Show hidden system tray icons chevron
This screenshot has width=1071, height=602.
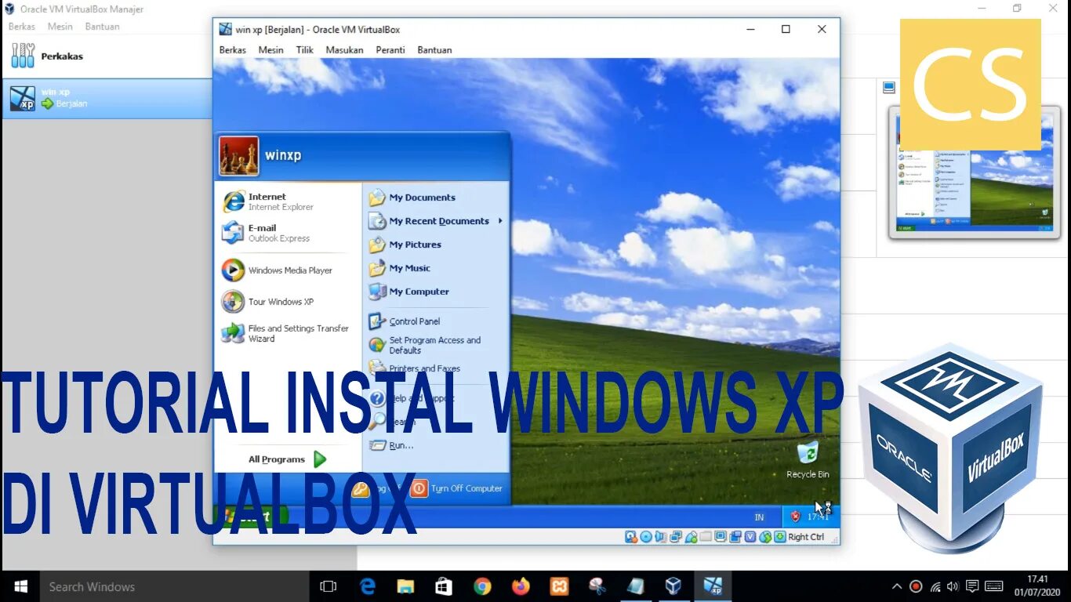[897, 586]
